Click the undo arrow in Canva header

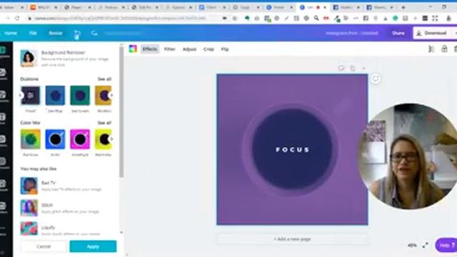(77, 33)
